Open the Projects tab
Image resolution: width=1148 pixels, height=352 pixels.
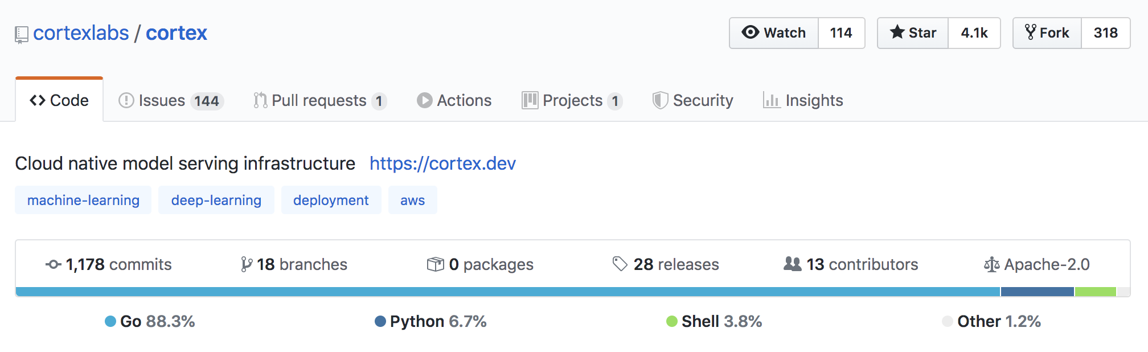(572, 101)
